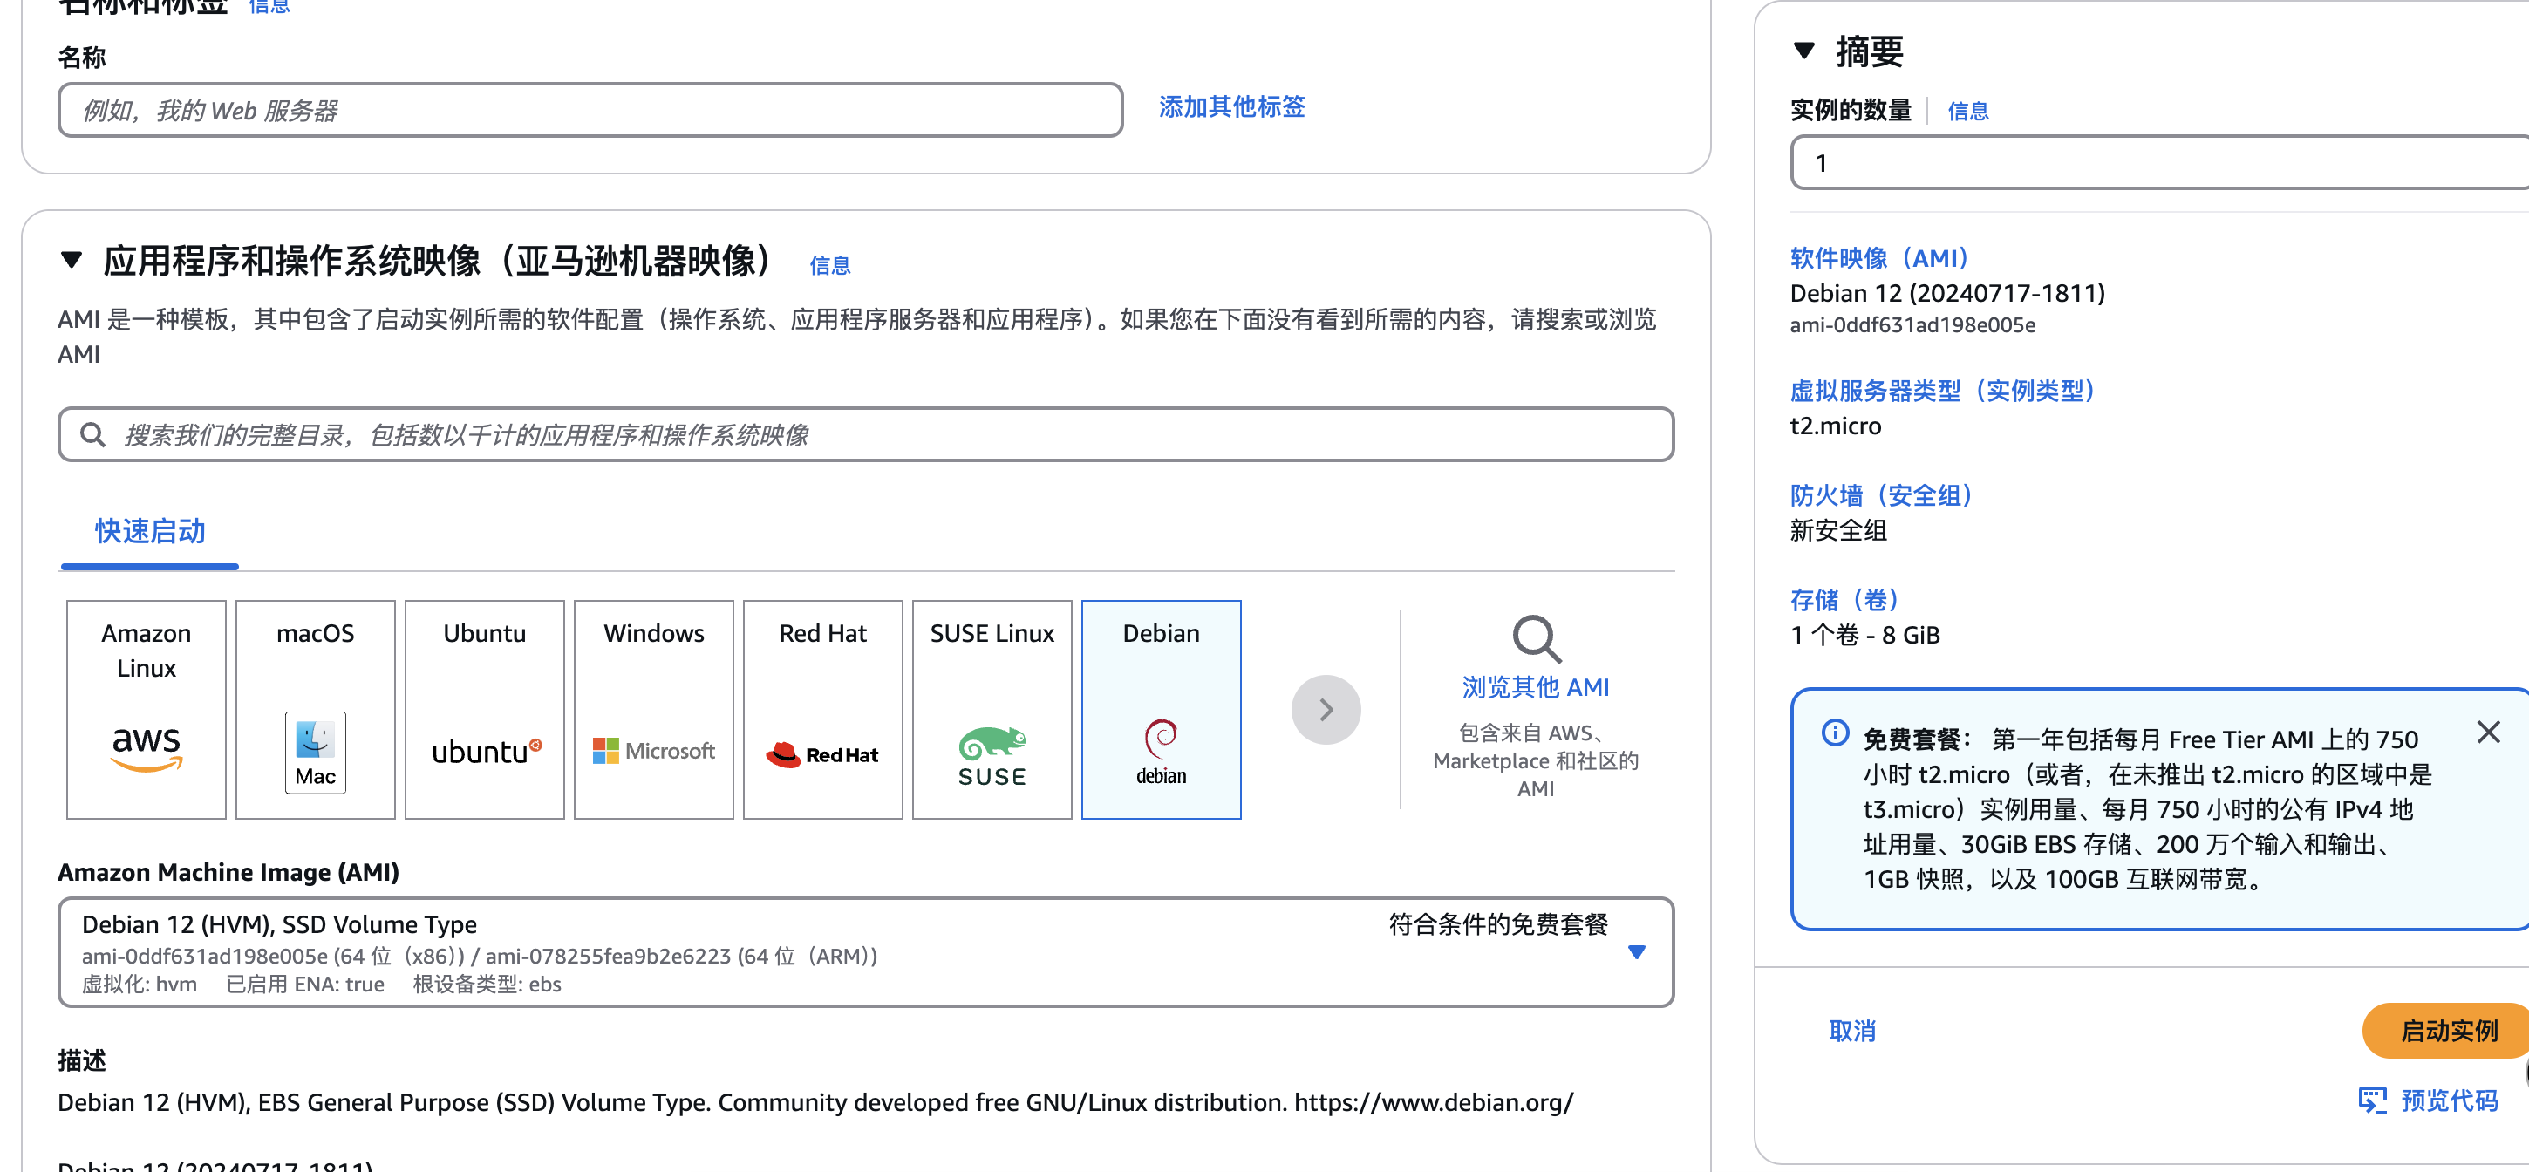
Task: Focus the 名称 input field
Action: click(x=590, y=110)
